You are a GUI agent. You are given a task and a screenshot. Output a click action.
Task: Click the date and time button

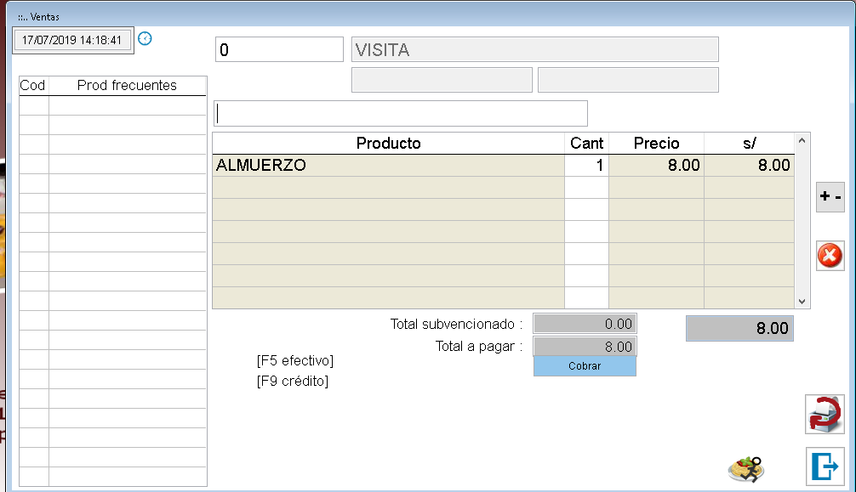(x=72, y=40)
